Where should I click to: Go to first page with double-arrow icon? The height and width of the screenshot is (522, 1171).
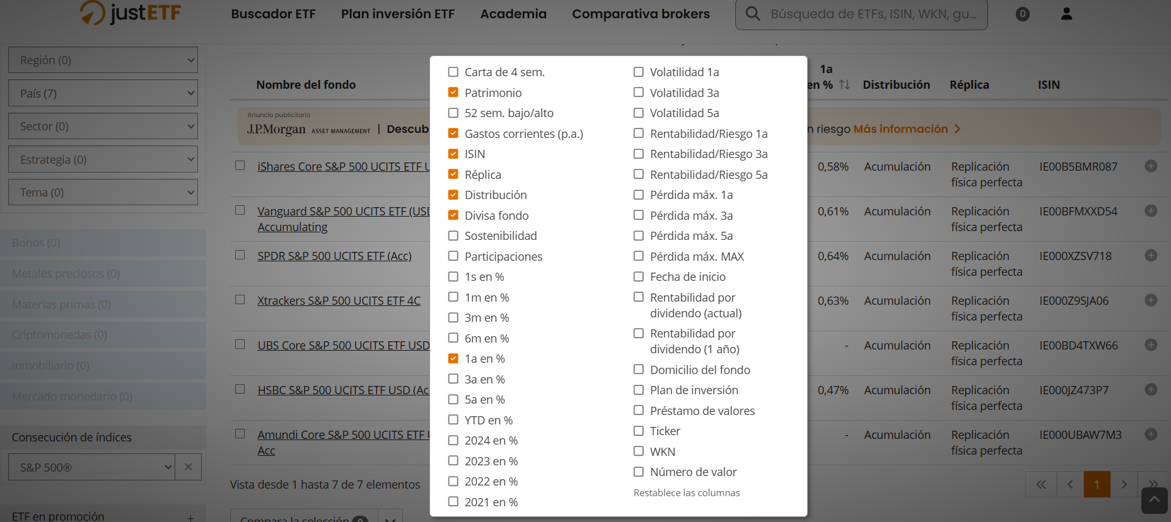tap(1041, 484)
